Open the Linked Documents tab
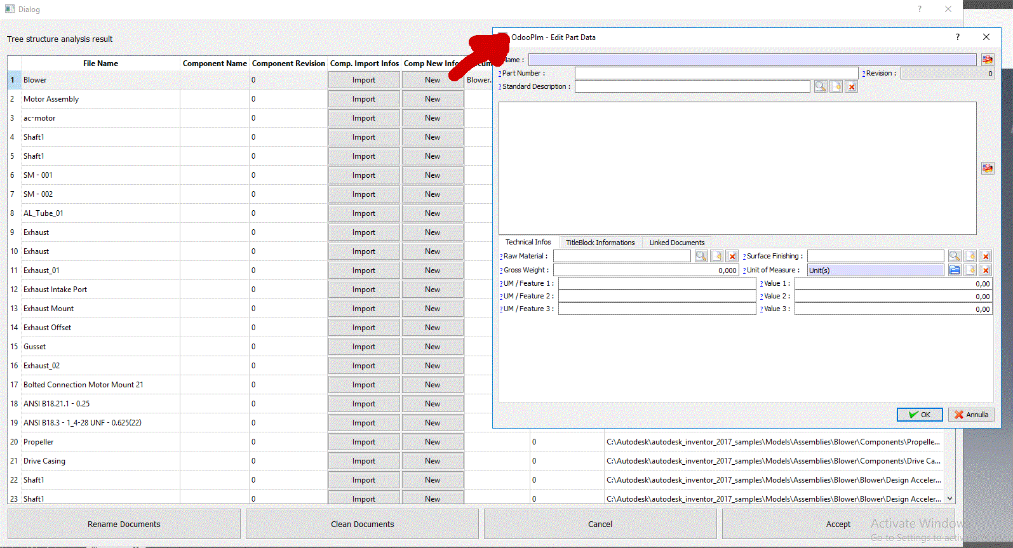The width and height of the screenshot is (1013, 548). 676,243
